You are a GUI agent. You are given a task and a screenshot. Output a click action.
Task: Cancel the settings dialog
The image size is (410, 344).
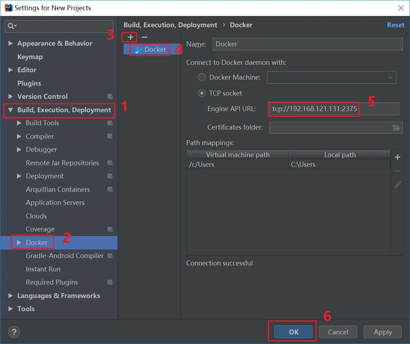tap(338, 332)
